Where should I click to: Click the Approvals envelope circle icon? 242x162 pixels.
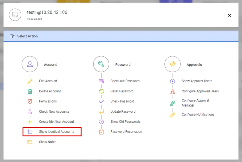[x=173, y=64]
